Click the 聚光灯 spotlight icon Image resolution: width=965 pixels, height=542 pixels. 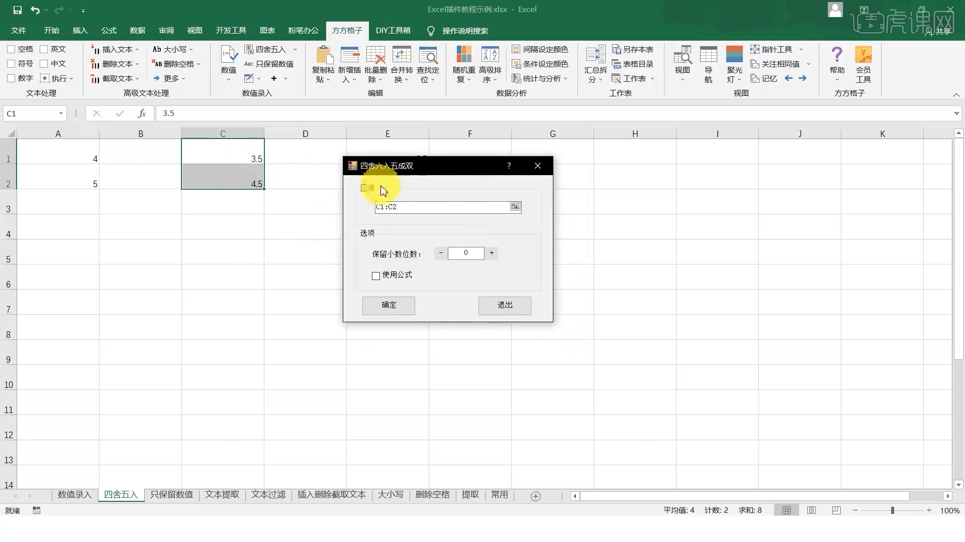pyautogui.click(x=734, y=55)
